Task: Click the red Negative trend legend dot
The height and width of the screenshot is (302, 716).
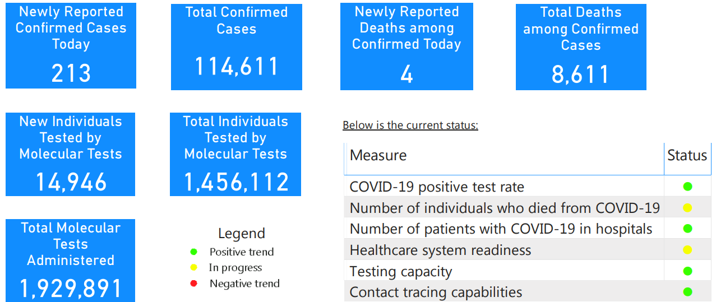Action: (194, 284)
